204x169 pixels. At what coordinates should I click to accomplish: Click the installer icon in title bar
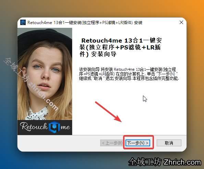pyautogui.click(x=23, y=23)
